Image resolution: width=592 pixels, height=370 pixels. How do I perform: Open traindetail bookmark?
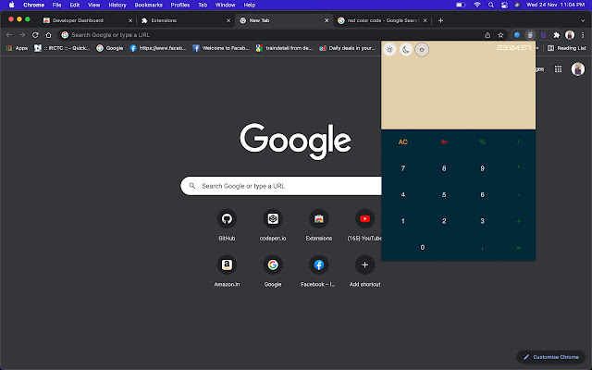coord(284,48)
